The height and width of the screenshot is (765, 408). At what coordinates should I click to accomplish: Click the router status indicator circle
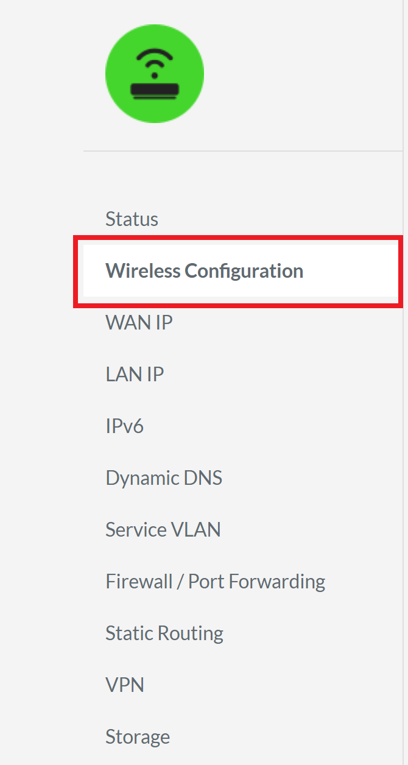[x=154, y=73]
